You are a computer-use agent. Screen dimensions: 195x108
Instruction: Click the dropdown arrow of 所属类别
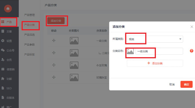(180, 39)
